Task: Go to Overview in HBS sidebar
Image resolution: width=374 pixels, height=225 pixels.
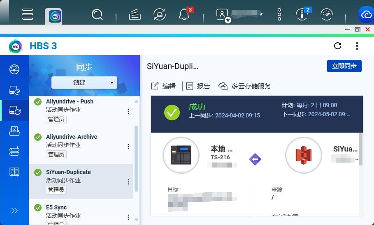Action: (x=14, y=69)
